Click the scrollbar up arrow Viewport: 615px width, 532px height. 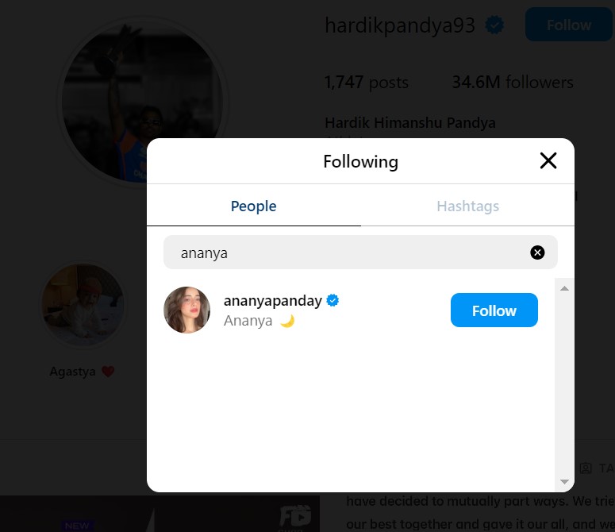(x=564, y=288)
